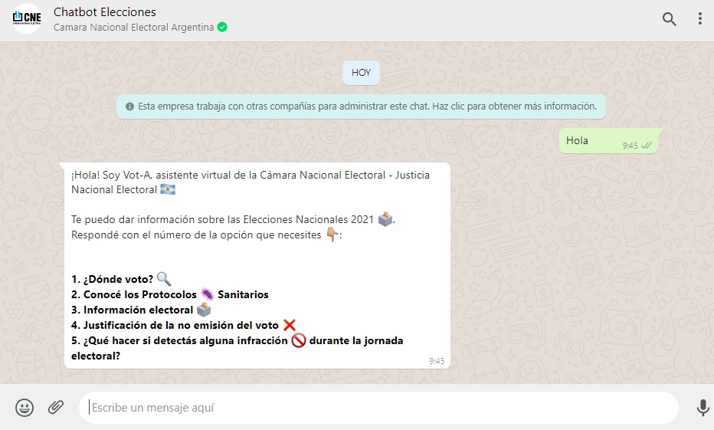
Task: Click the 'Camara Nacional Electoral Argentina' subtitle
Action: (133, 27)
